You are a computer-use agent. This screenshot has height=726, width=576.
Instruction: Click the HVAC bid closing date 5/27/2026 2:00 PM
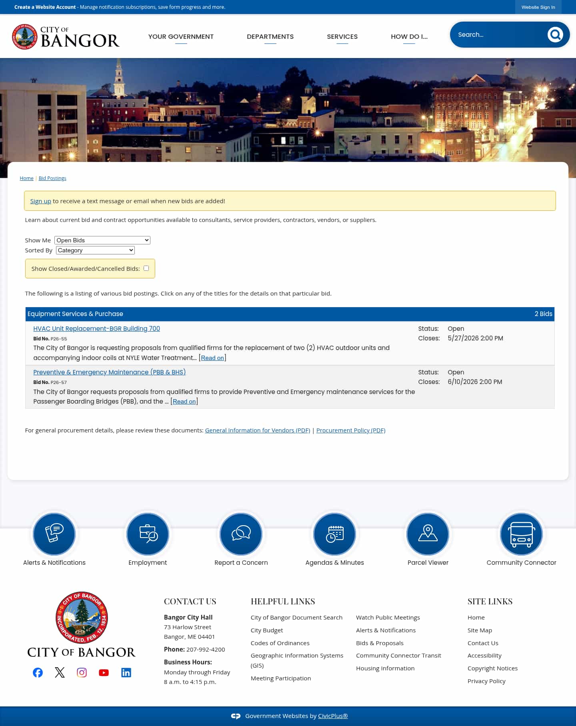(x=475, y=338)
